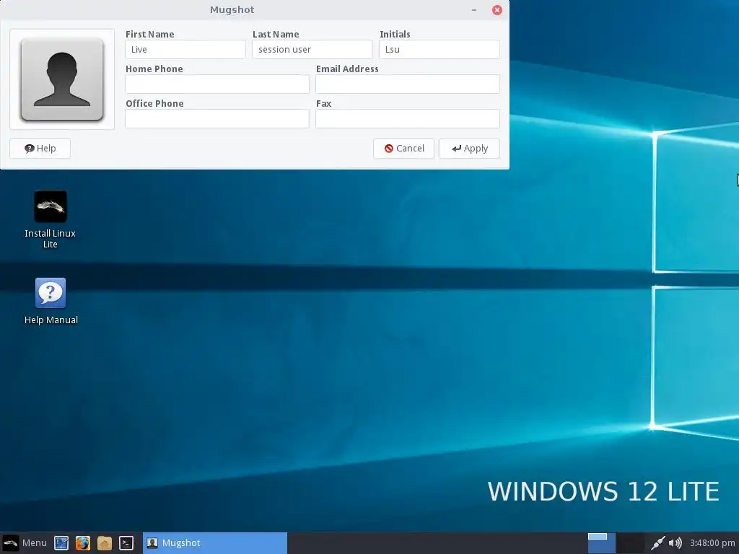Switch to the first workspace
The image size is (739, 554).
601,543
